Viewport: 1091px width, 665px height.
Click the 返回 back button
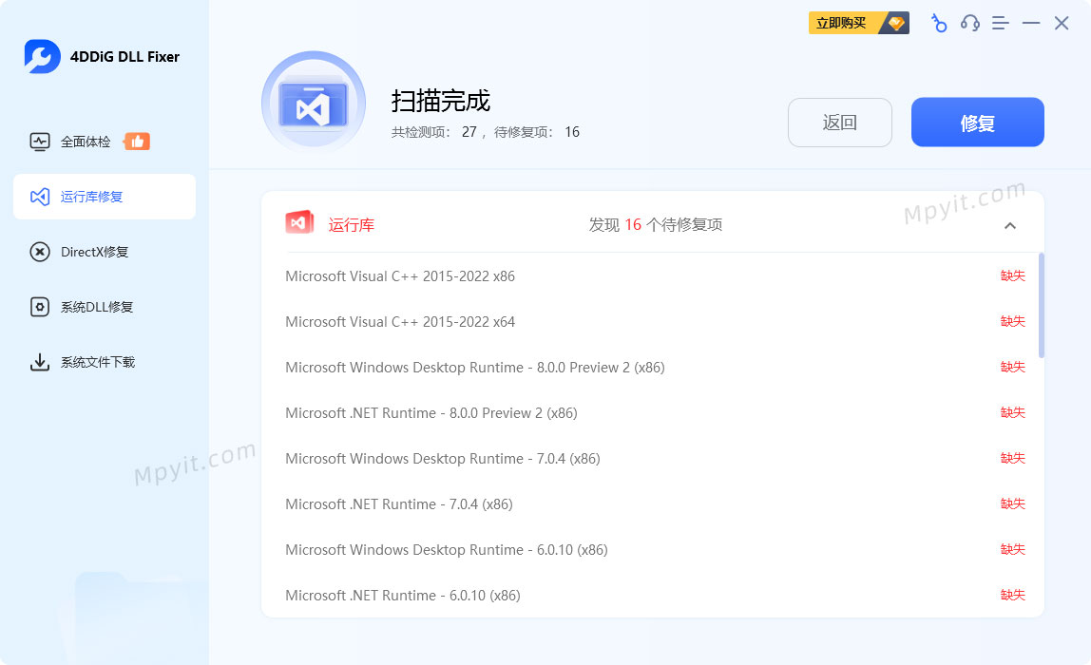[840, 123]
